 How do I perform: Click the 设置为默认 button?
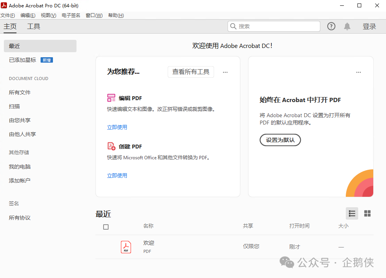280,140
